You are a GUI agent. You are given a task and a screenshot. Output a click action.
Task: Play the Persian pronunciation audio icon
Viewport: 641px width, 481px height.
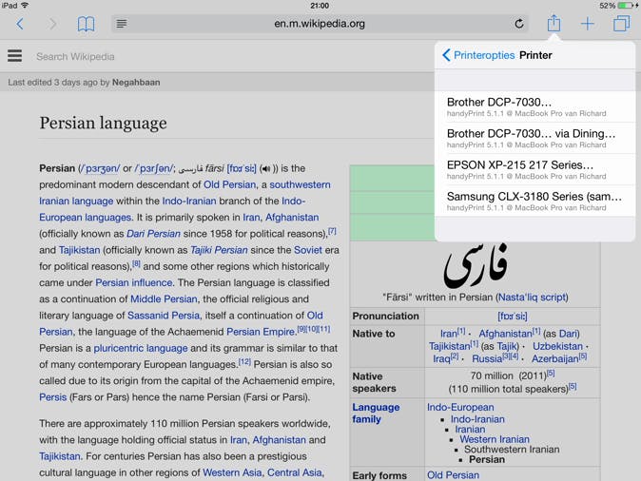265,168
